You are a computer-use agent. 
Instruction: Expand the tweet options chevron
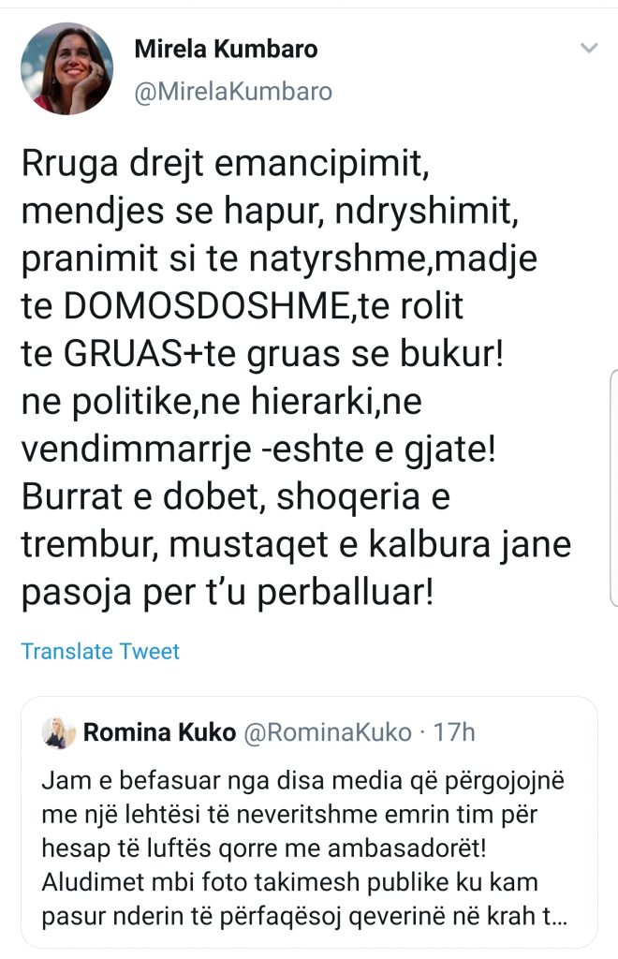coord(589,48)
